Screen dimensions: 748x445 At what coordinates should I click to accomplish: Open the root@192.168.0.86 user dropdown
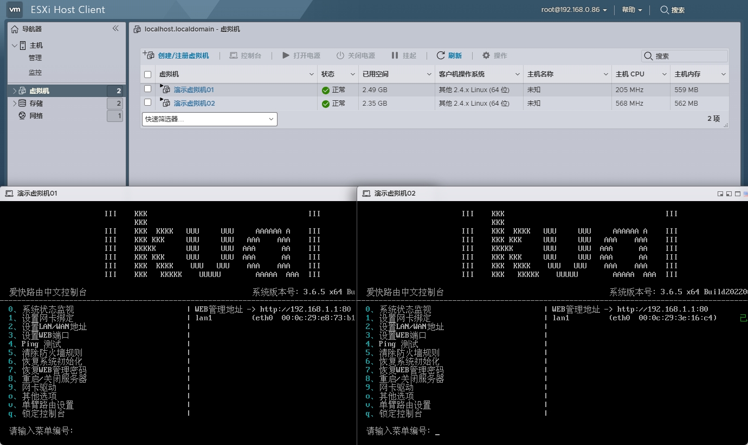(x=573, y=10)
